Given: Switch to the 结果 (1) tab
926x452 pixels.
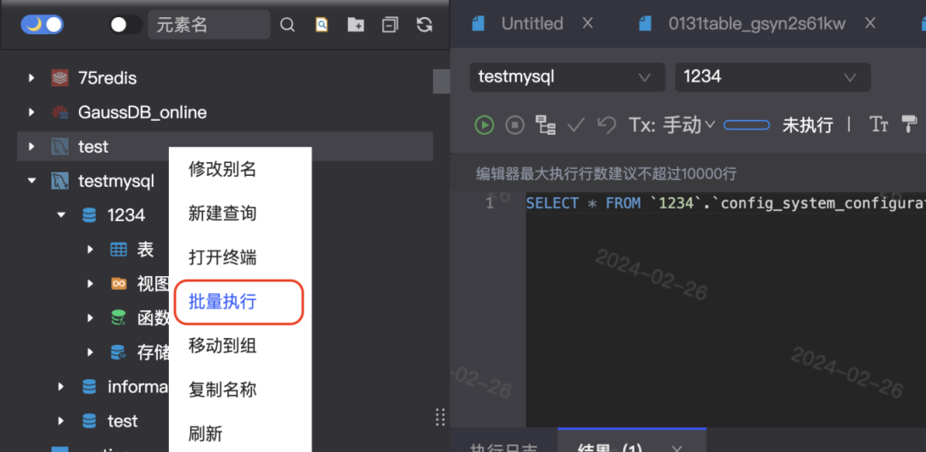Looking at the screenshot, I should 610,448.
